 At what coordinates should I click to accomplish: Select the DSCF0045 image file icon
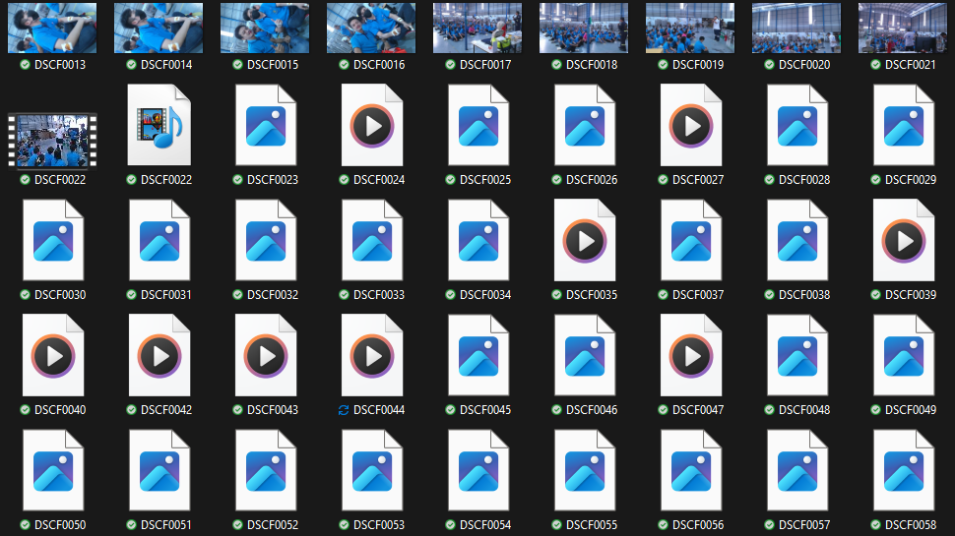coord(478,355)
